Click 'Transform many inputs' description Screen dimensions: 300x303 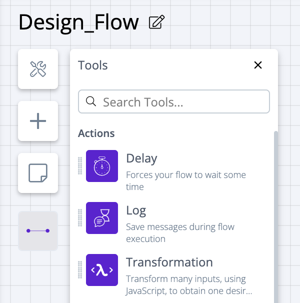coord(189,285)
